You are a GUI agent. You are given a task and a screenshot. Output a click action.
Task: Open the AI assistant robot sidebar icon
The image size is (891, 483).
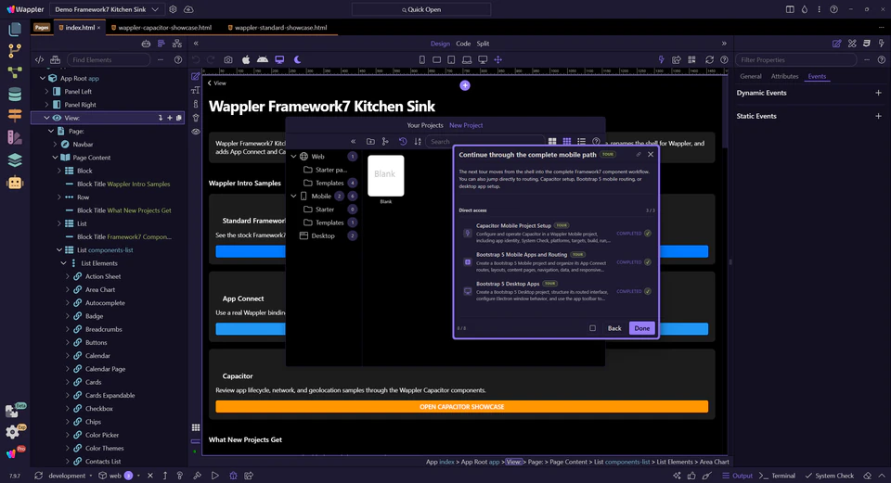pyautogui.click(x=15, y=183)
